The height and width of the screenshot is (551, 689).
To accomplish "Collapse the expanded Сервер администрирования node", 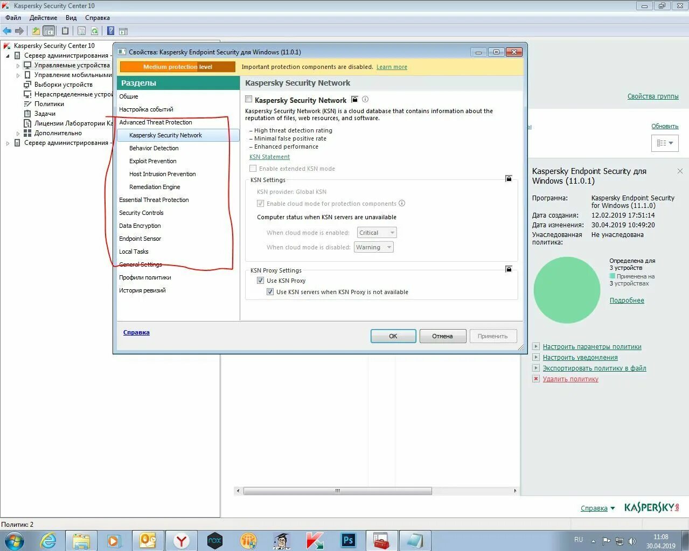I will click(8, 55).
